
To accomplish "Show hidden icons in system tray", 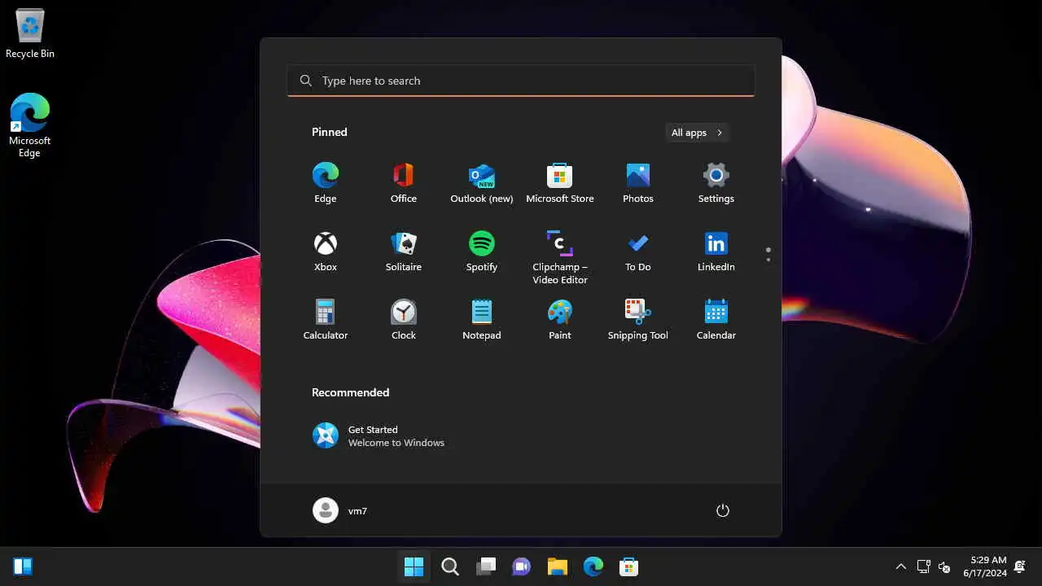I will (x=900, y=566).
